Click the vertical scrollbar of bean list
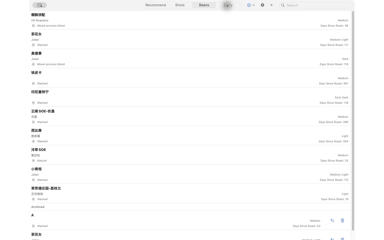384x240 pixels. (x=353, y=121)
